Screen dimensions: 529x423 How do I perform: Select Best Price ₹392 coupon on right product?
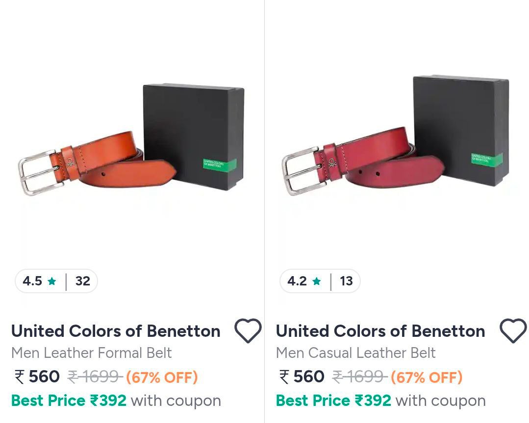pos(333,400)
